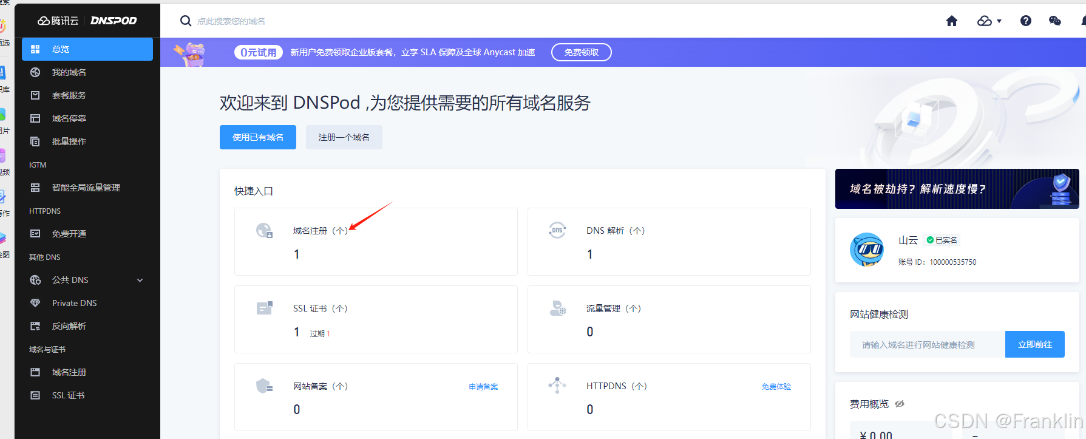The height and width of the screenshot is (439, 1086).
Task: Open the 域名注册 (个) quick entry card
Action: [376, 242]
